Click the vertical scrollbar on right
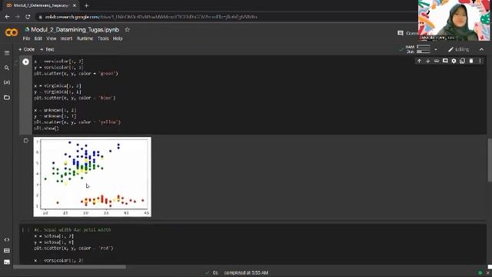The image size is (492, 277). (490, 160)
